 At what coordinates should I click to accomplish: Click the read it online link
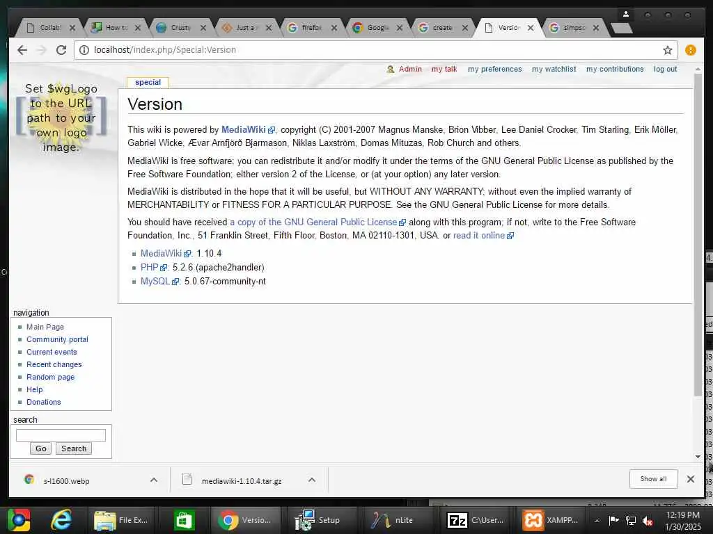tap(483, 235)
